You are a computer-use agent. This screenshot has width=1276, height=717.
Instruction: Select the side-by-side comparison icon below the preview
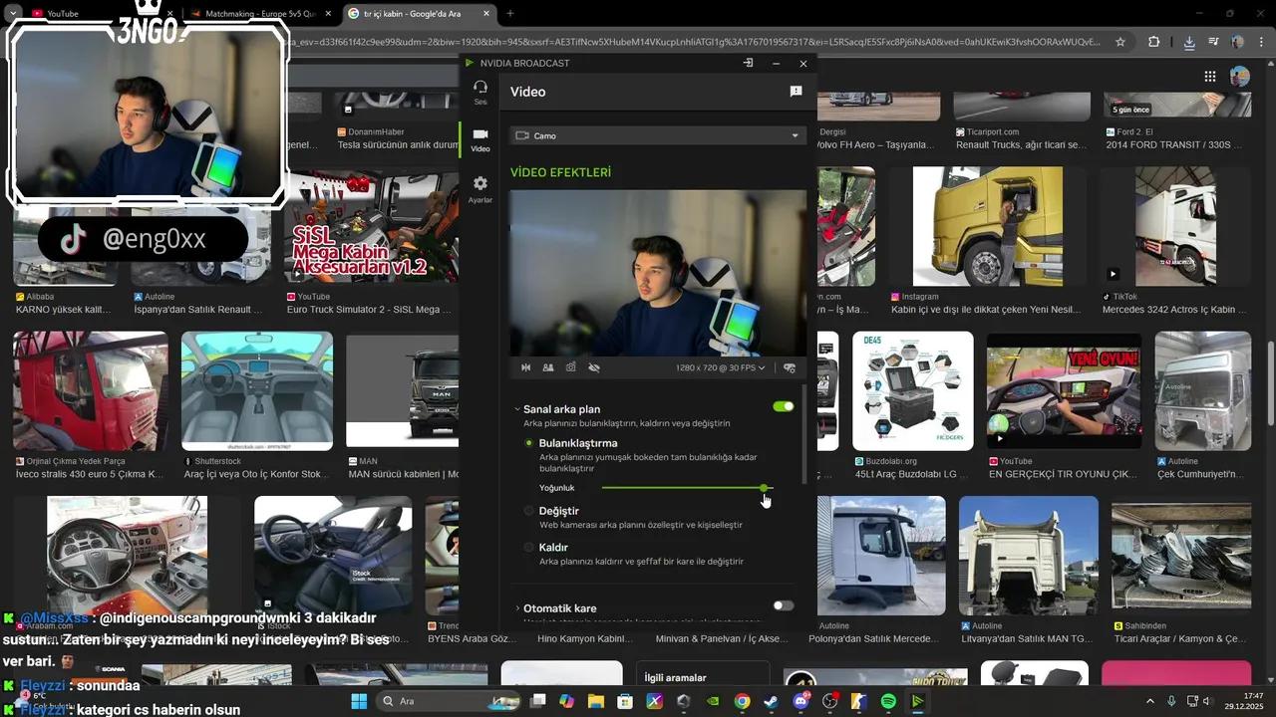click(548, 367)
